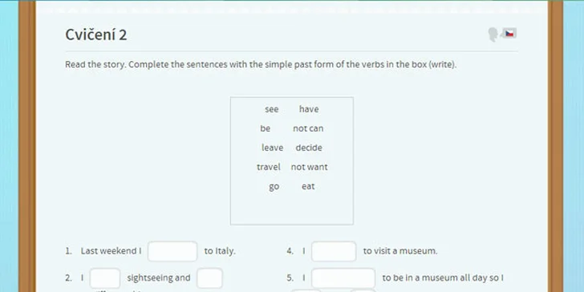The image size is (584, 292).
Task: Pick the phrase 'not can' from the box
Action: tap(308, 128)
